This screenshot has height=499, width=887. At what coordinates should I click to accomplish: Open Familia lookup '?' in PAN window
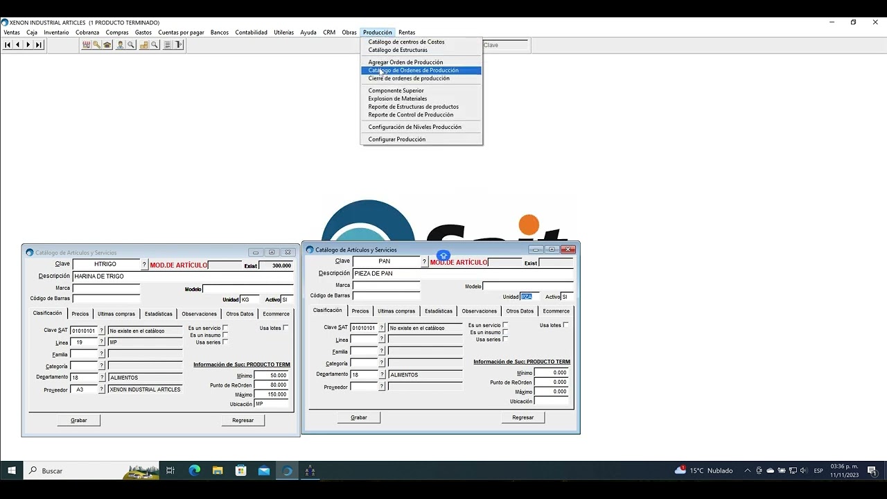coord(381,351)
